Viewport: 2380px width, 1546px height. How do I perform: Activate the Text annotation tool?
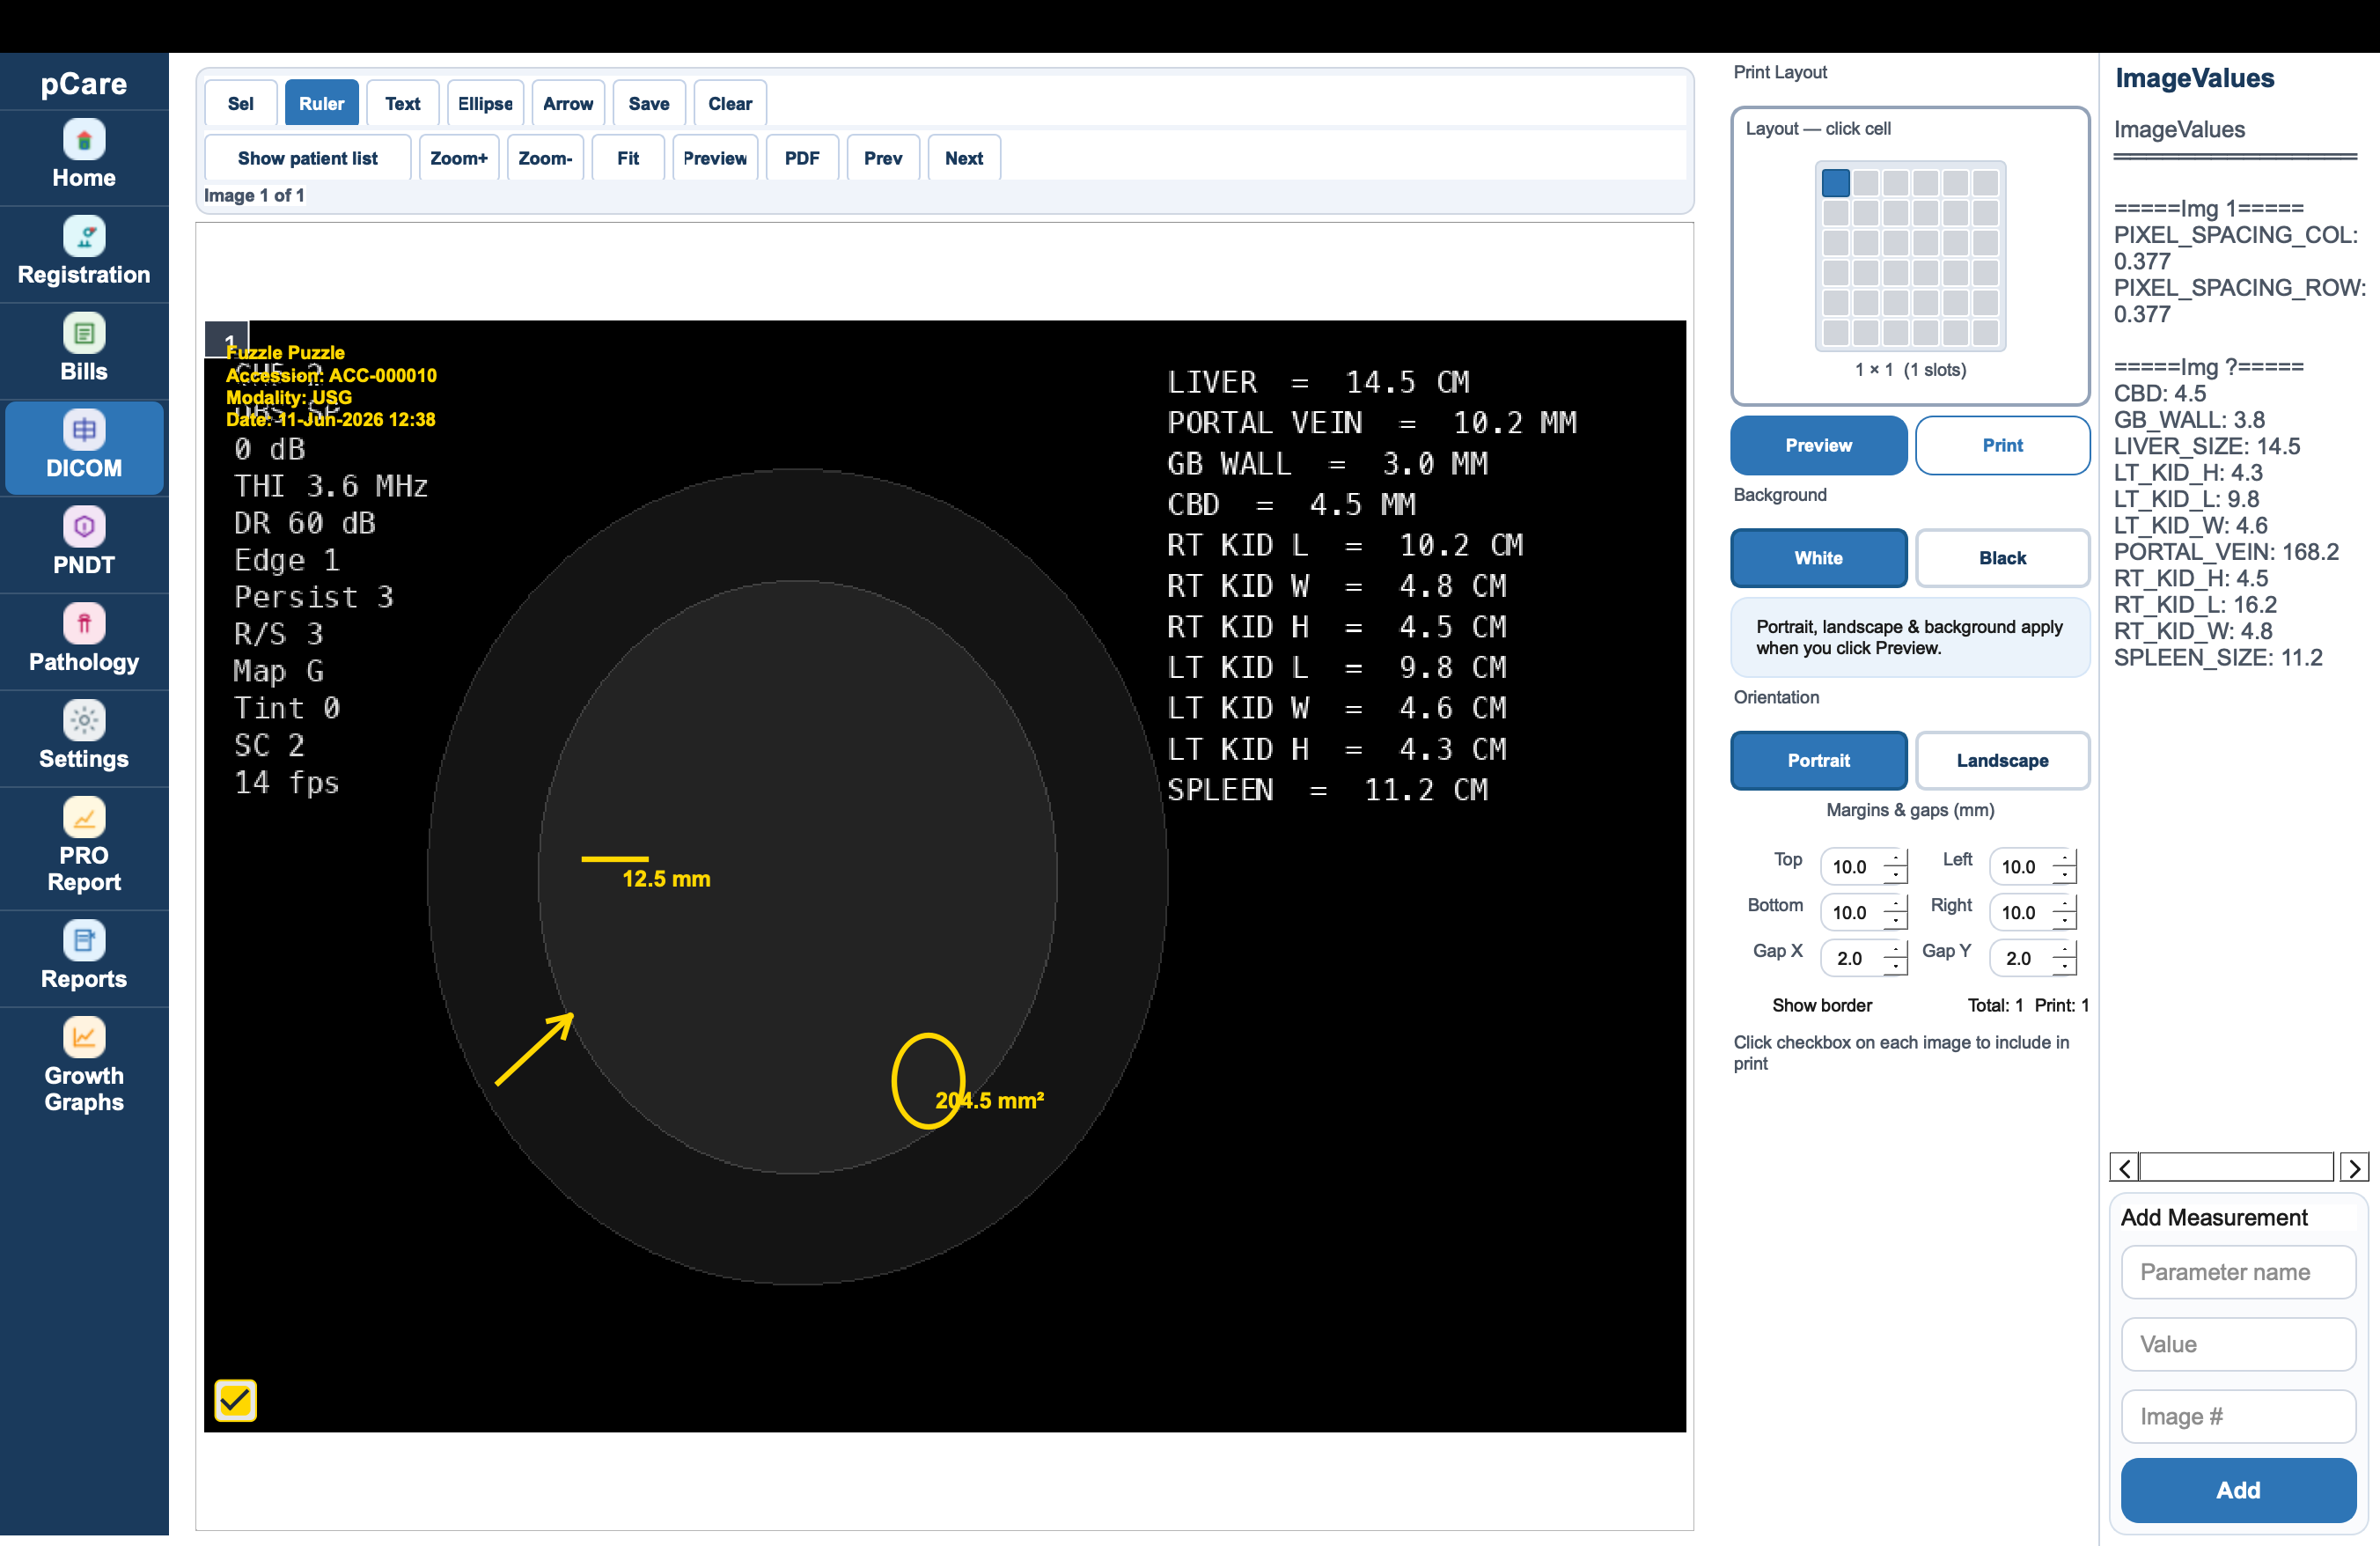click(402, 103)
